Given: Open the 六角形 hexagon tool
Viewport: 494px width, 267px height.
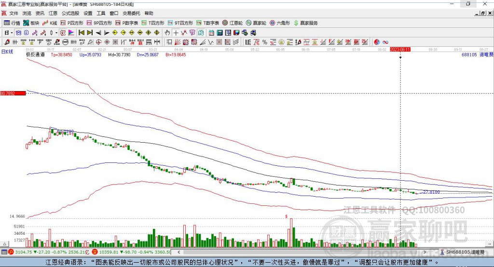Looking at the screenshot, I should 279,23.
